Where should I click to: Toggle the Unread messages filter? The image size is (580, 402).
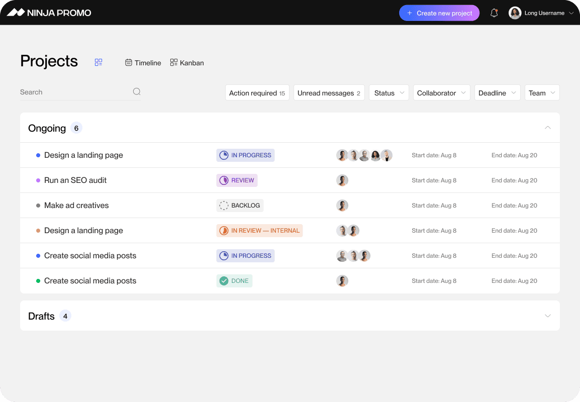(329, 93)
